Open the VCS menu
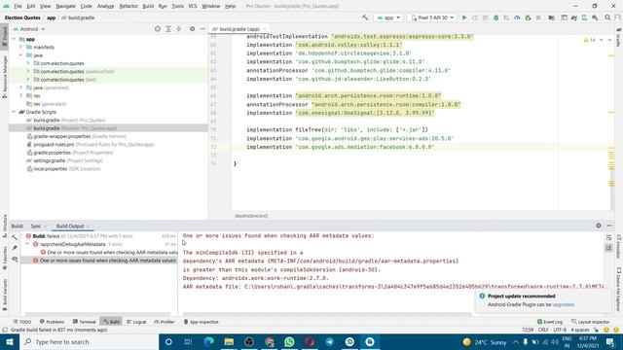This screenshot has height=350, width=623. (x=193, y=6)
